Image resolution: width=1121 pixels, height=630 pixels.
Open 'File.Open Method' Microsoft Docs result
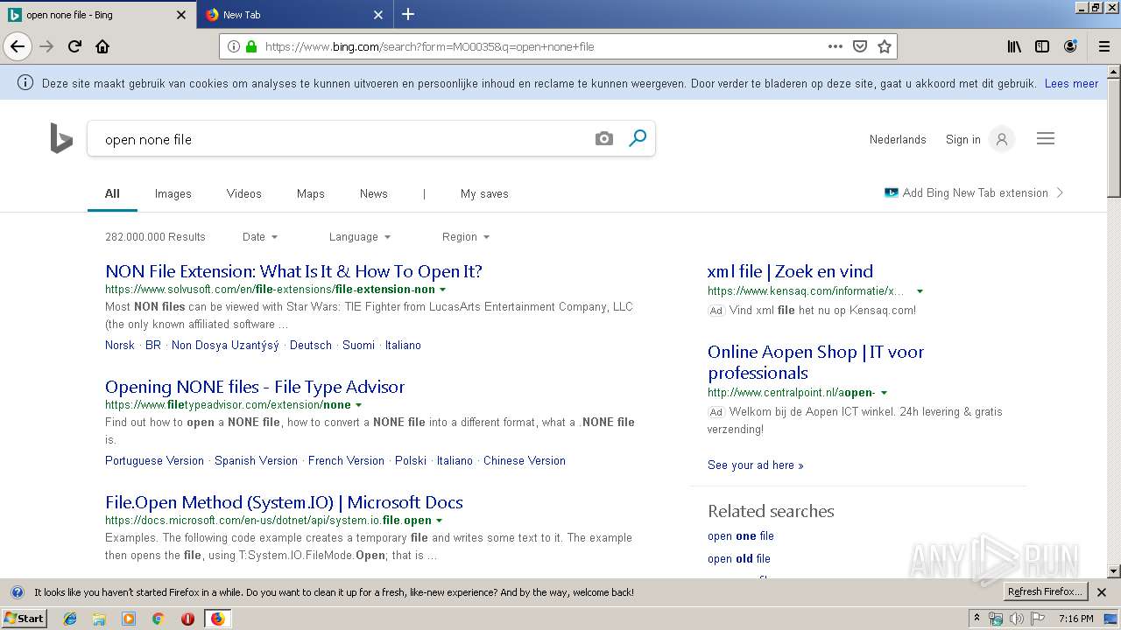coord(284,502)
